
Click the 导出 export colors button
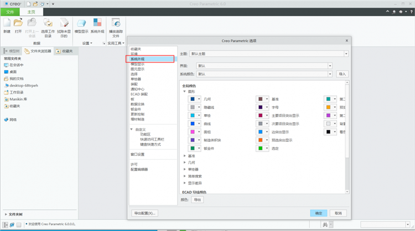click(x=197, y=200)
